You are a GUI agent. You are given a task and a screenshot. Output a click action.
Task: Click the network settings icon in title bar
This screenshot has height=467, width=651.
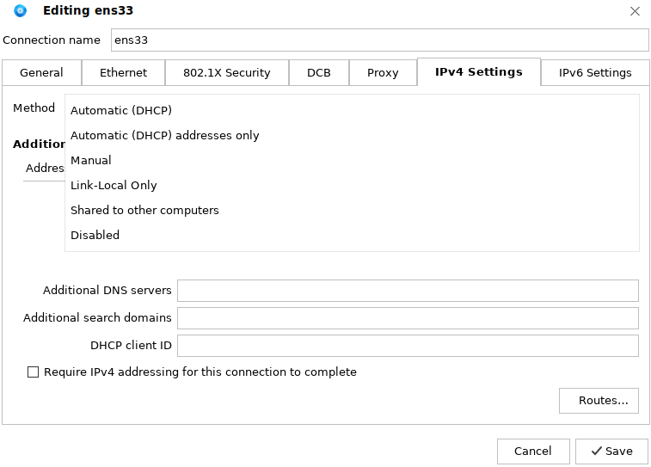click(21, 11)
